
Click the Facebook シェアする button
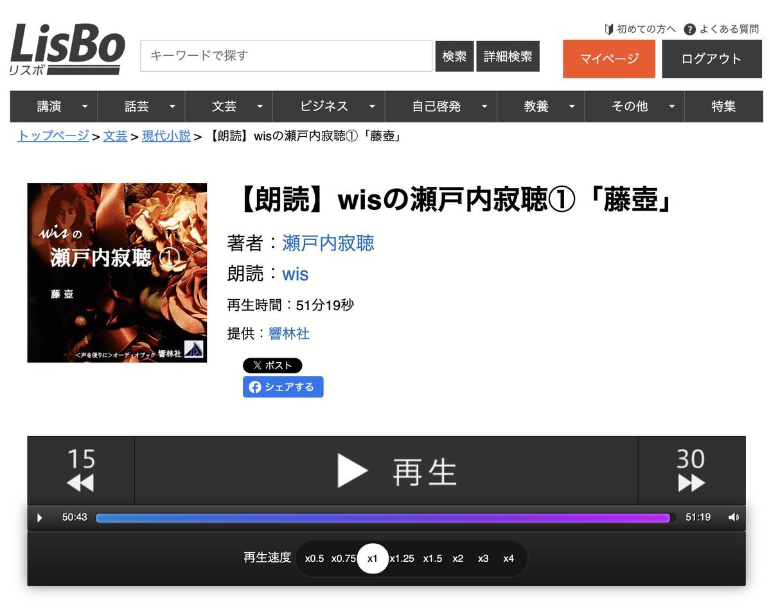pos(283,387)
